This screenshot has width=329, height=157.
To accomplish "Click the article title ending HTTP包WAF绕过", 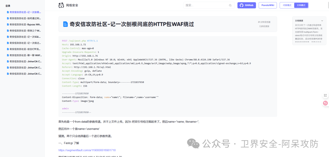I will tap(132, 24).
